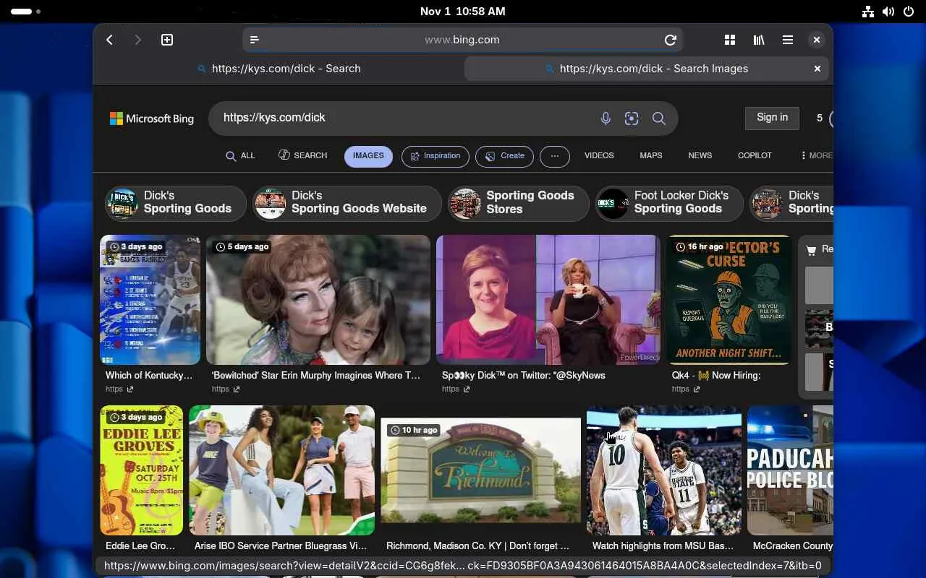926x578 pixels.
Task: Open the https source link under Qk4
Action: click(x=686, y=389)
